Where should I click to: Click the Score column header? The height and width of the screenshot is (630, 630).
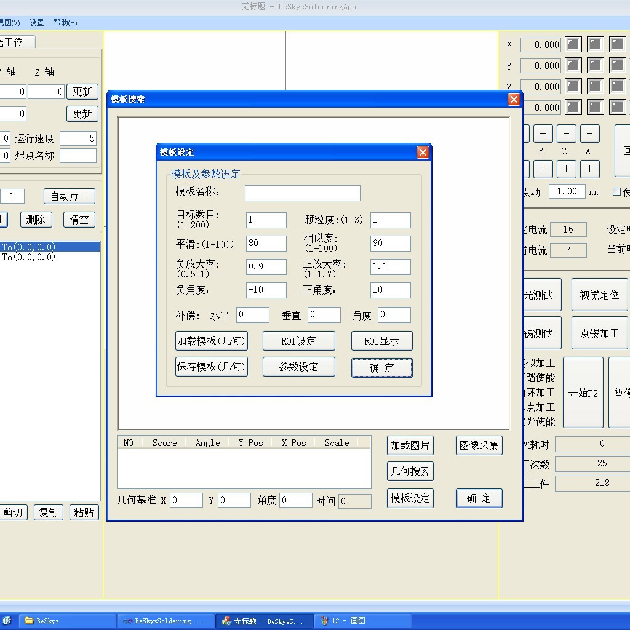pyautogui.click(x=164, y=442)
